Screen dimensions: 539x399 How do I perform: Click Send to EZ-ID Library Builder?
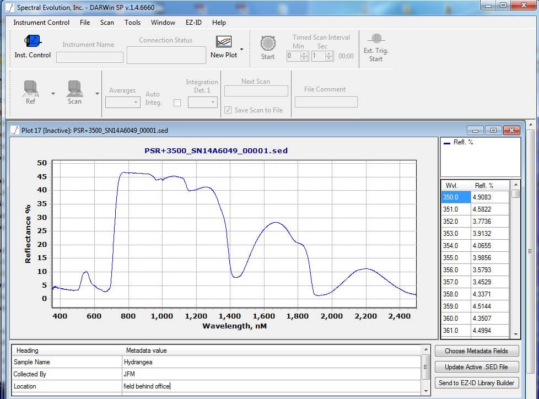[x=477, y=383]
